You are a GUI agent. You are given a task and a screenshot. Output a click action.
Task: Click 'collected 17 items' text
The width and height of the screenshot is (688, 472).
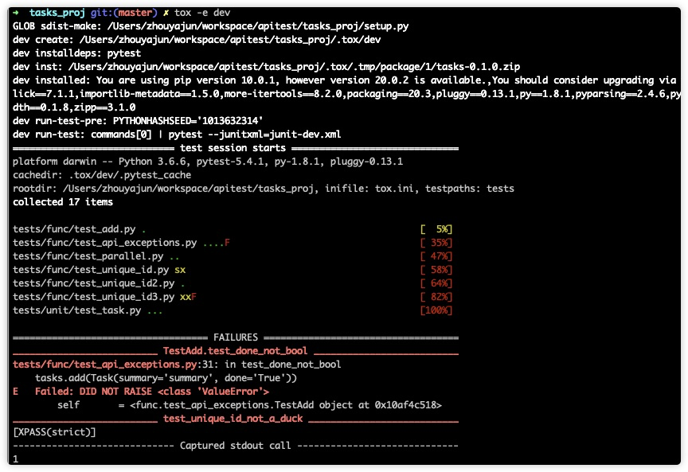pyautogui.click(x=63, y=202)
